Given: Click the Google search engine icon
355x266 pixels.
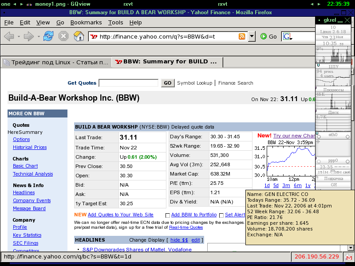Looking at the screenshot, I should point(287,36).
